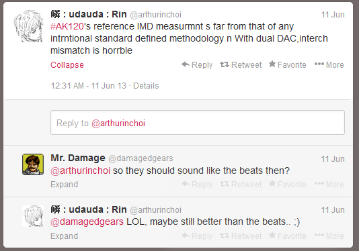The width and height of the screenshot is (359, 251).
Task: Expand Mr. Damage's tweet
Action: click(65, 185)
